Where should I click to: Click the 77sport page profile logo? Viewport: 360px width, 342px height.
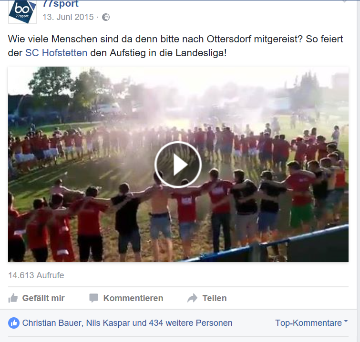22,12
